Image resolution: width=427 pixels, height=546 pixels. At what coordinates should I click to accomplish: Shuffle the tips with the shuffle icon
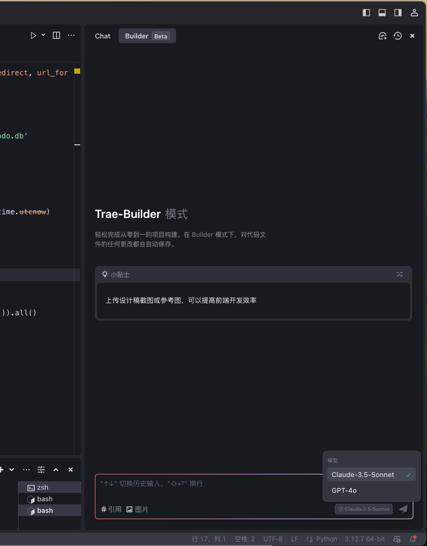pos(400,274)
